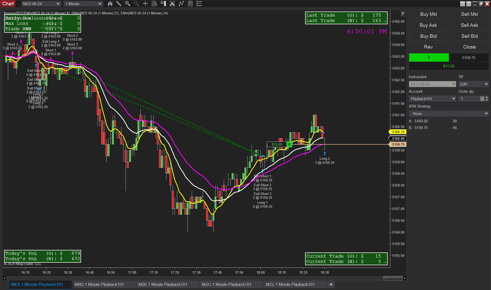Viewport: 491px width, 290px height.
Task: Open the MES 06-24 instrument dropdown in toolbar
Action: click(41, 4)
